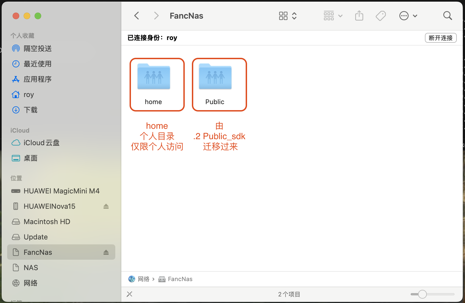Open the More actions ellipsis menu
Screen dimensions: 465x303
coord(408,16)
